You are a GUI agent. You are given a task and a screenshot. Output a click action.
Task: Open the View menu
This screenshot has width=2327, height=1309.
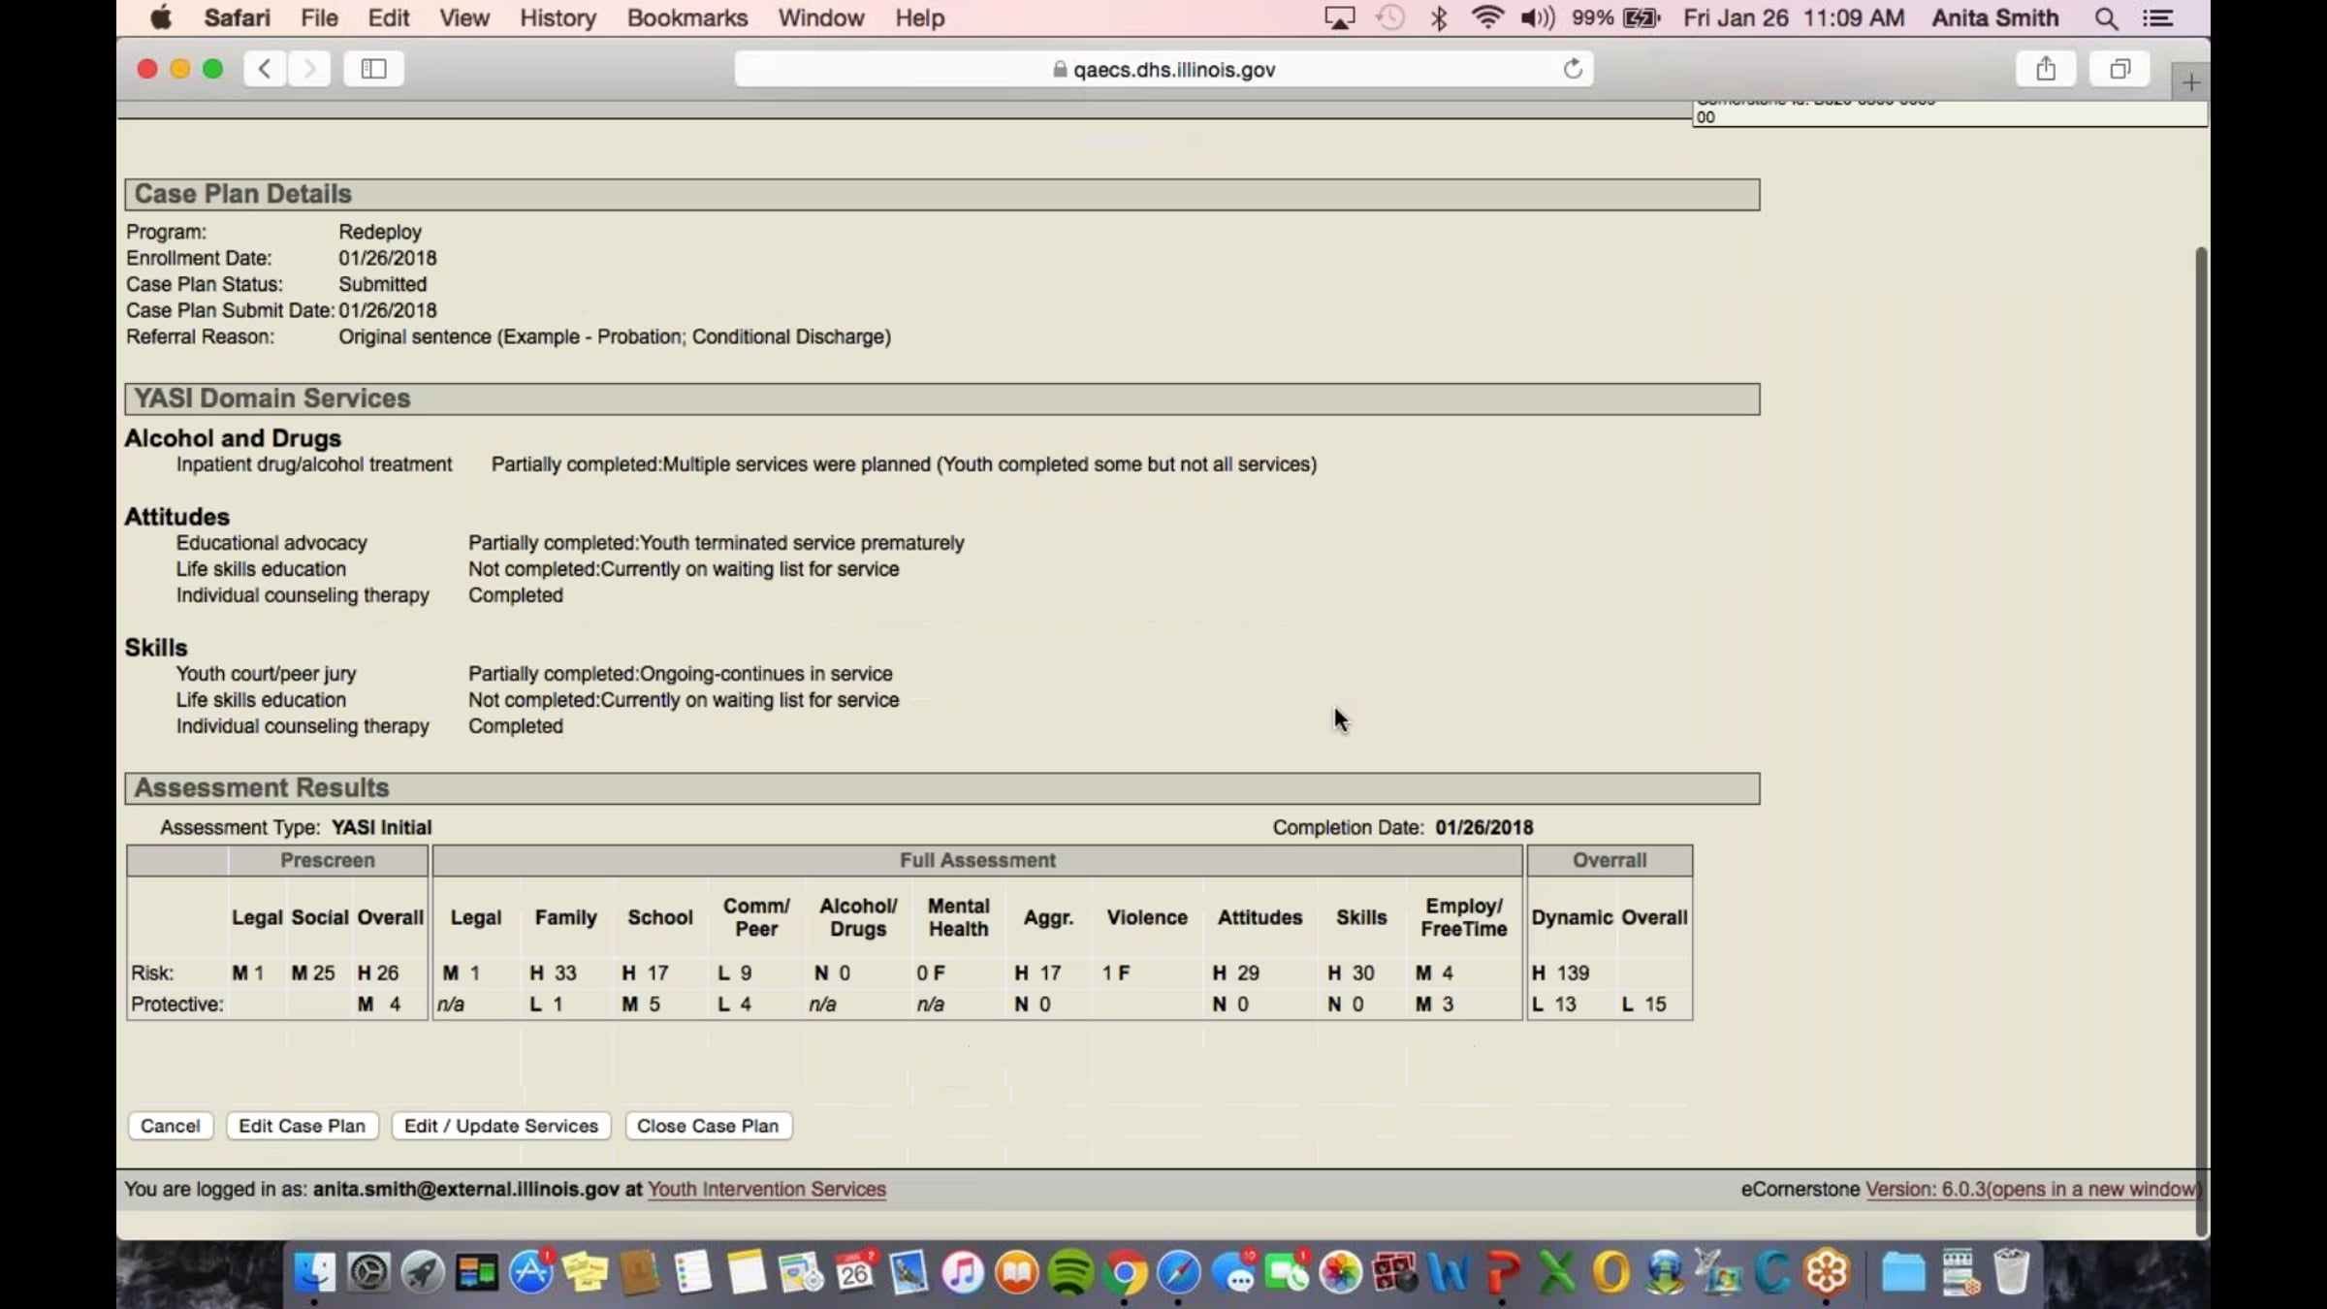tap(464, 17)
